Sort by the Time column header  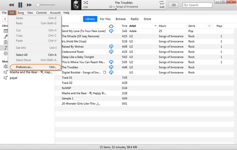(x=124, y=26)
